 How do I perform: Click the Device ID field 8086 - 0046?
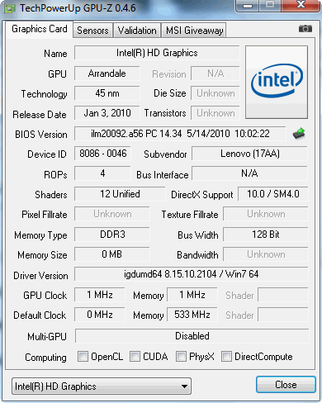pyautogui.click(x=103, y=154)
